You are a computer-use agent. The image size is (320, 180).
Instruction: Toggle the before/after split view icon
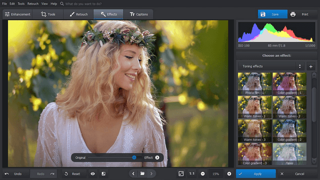104,174
